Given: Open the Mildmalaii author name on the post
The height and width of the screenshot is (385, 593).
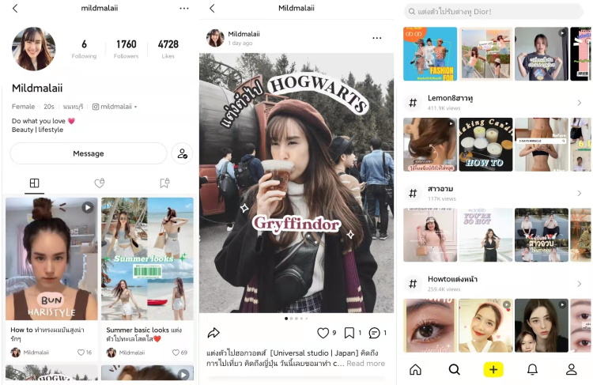Looking at the screenshot, I should point(244,34).
